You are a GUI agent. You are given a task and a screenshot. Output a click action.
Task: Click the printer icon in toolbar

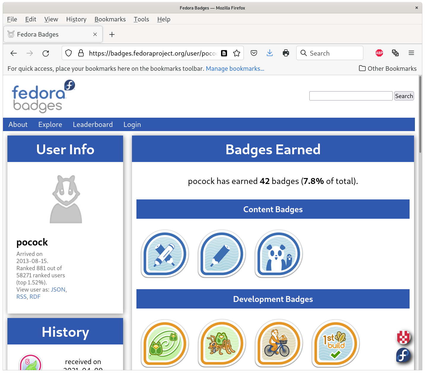click(286, 53)
